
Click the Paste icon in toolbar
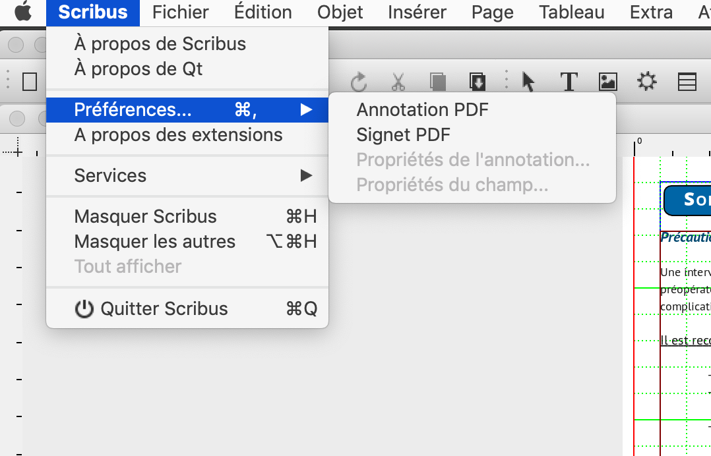click(478, 82)
